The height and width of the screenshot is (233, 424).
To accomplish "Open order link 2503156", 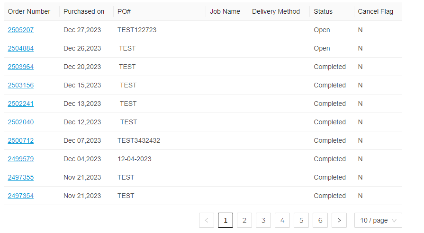I will pyautogui.click(x=21, y=85).
